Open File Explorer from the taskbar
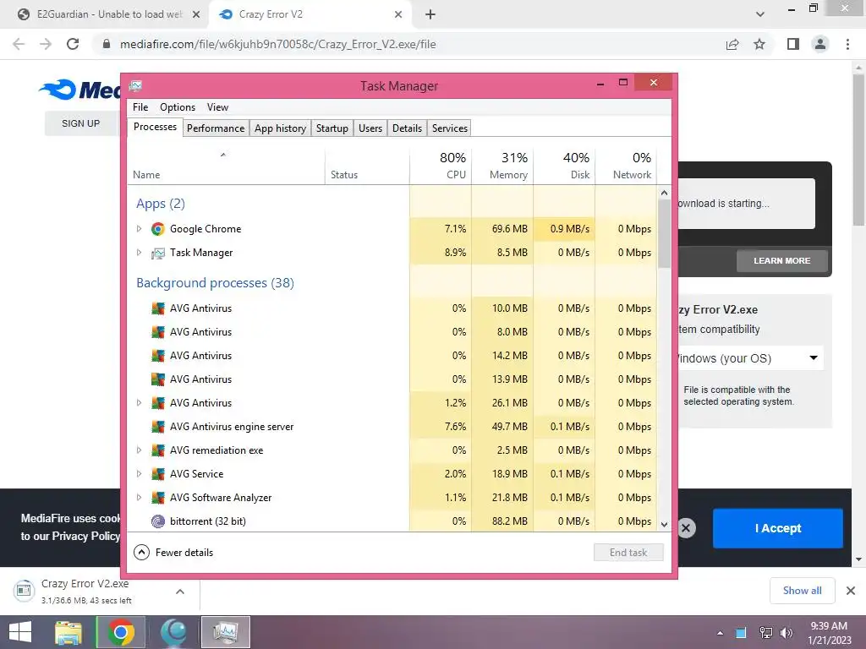The width and height of the screenshot is (866, 649). point(68,632)
